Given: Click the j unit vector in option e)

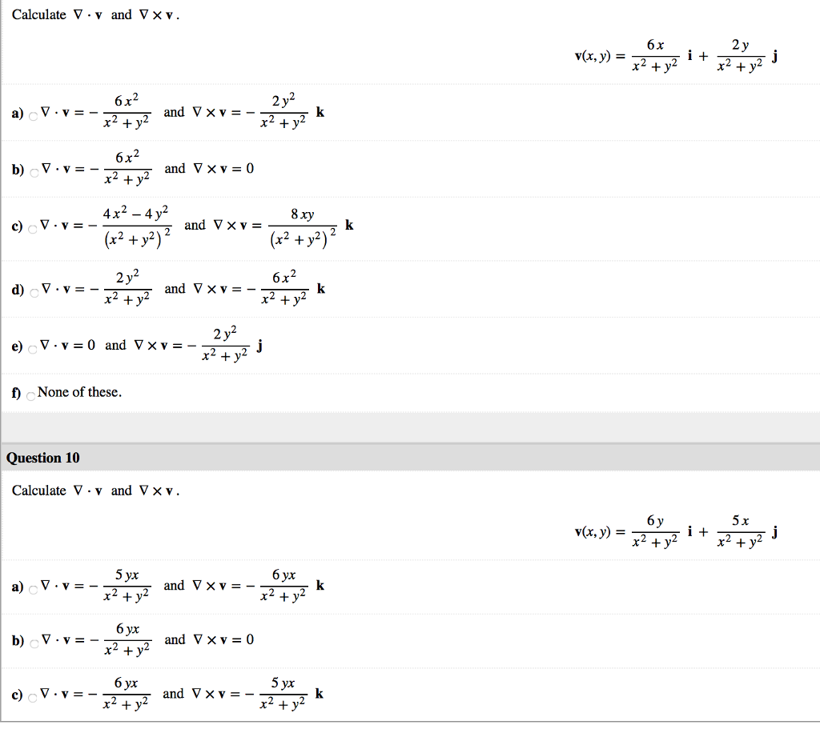Looking at the screenshot, I should [x=258, y=346].
